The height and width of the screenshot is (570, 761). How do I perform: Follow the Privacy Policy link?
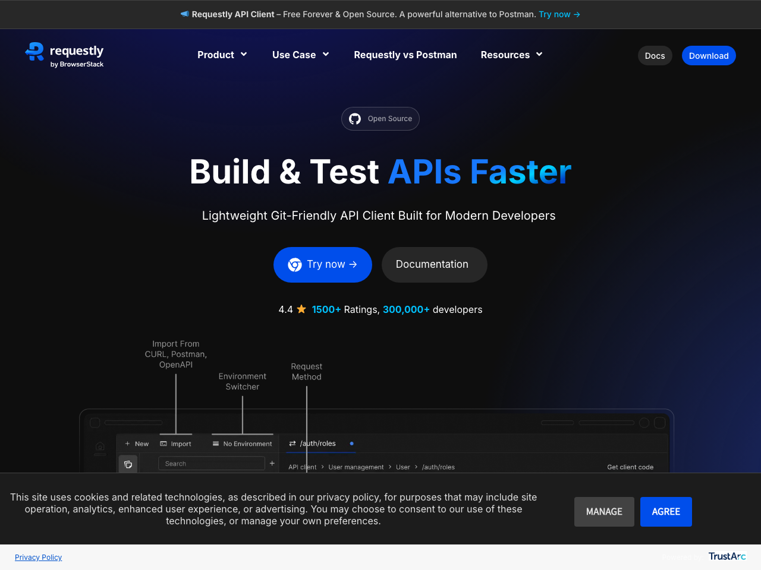[x=39, y=557]
